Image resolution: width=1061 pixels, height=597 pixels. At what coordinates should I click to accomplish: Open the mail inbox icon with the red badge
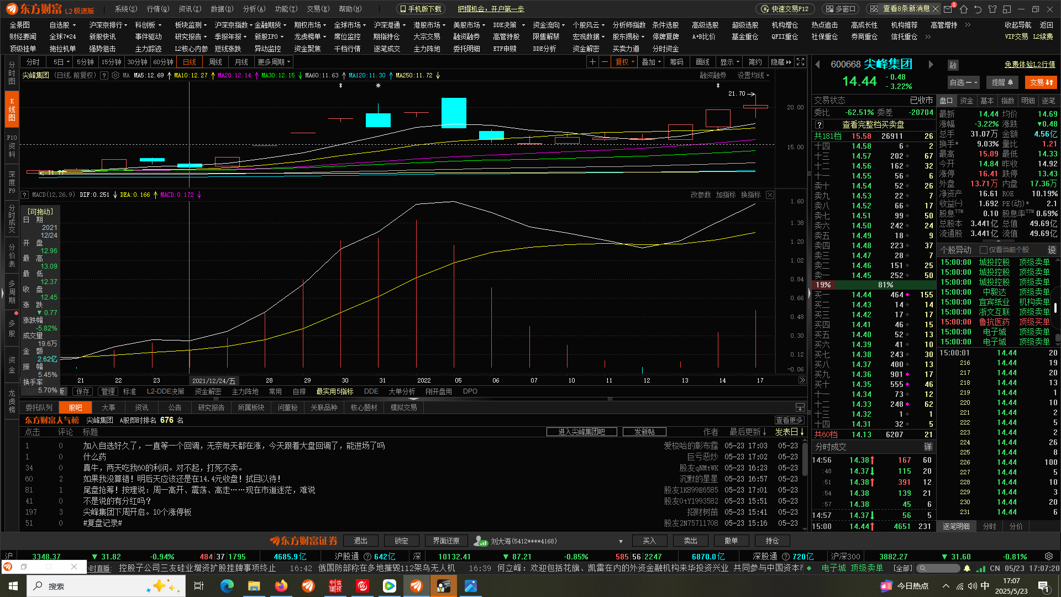pyautogui.click(x=949, y=9)
